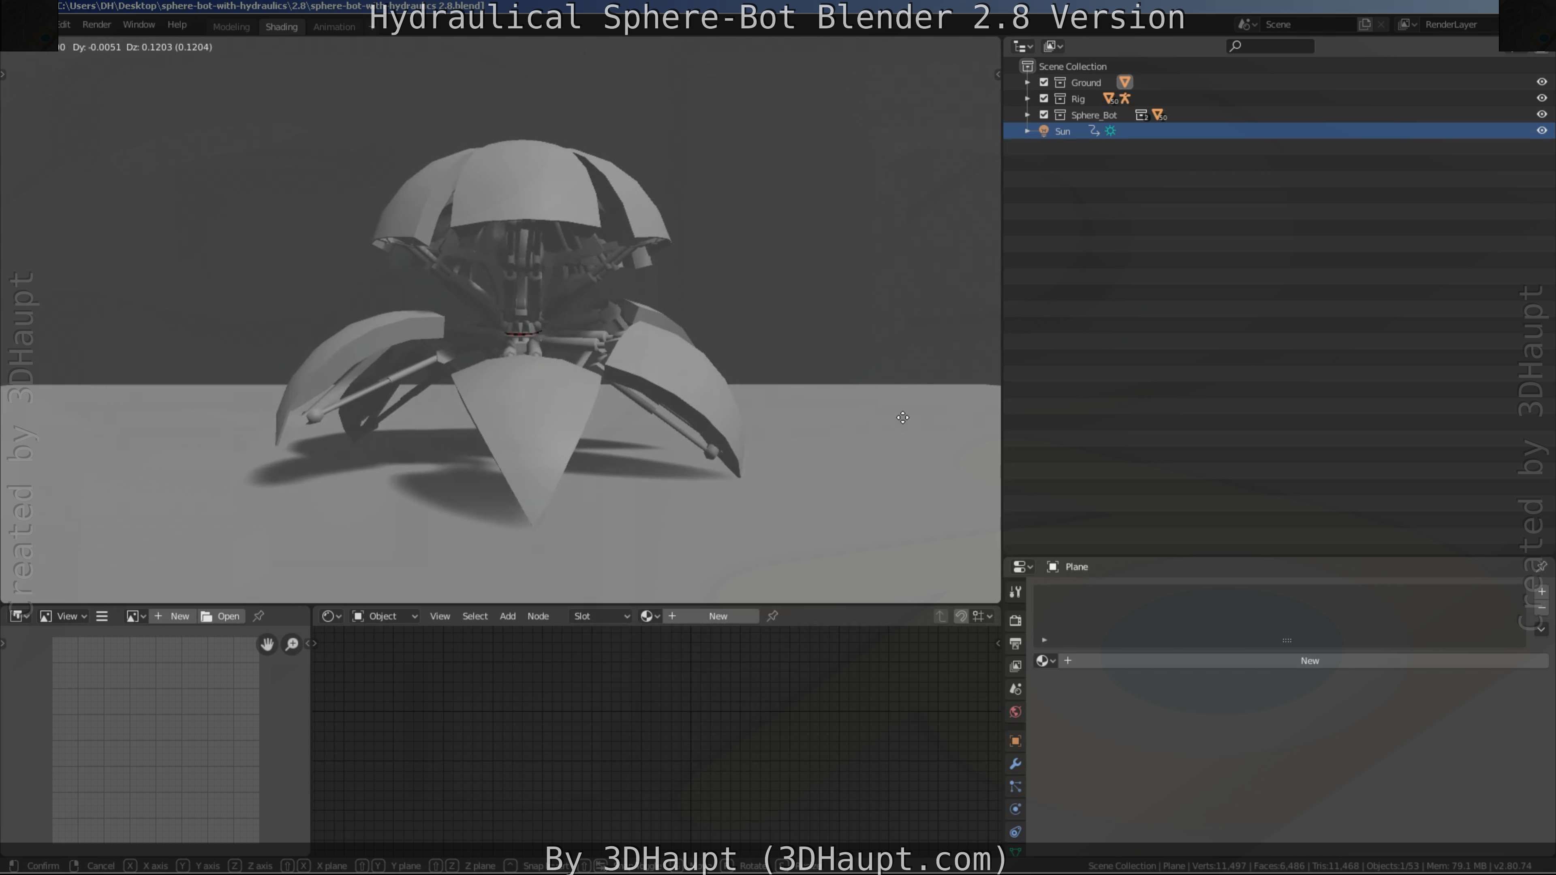Toggle the Sphere_Bot collection checkbox
The height and width of the screenshot is (875, 1556).
tap(1044, 115)
